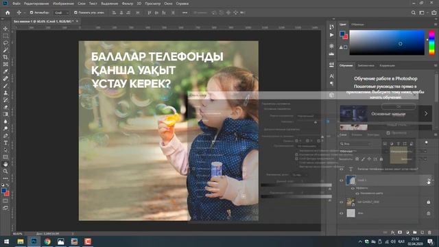The width and height of the screenshot is (439, 247).
Task: Open the Основные навыки tutorial
Action: click(385, 114)
